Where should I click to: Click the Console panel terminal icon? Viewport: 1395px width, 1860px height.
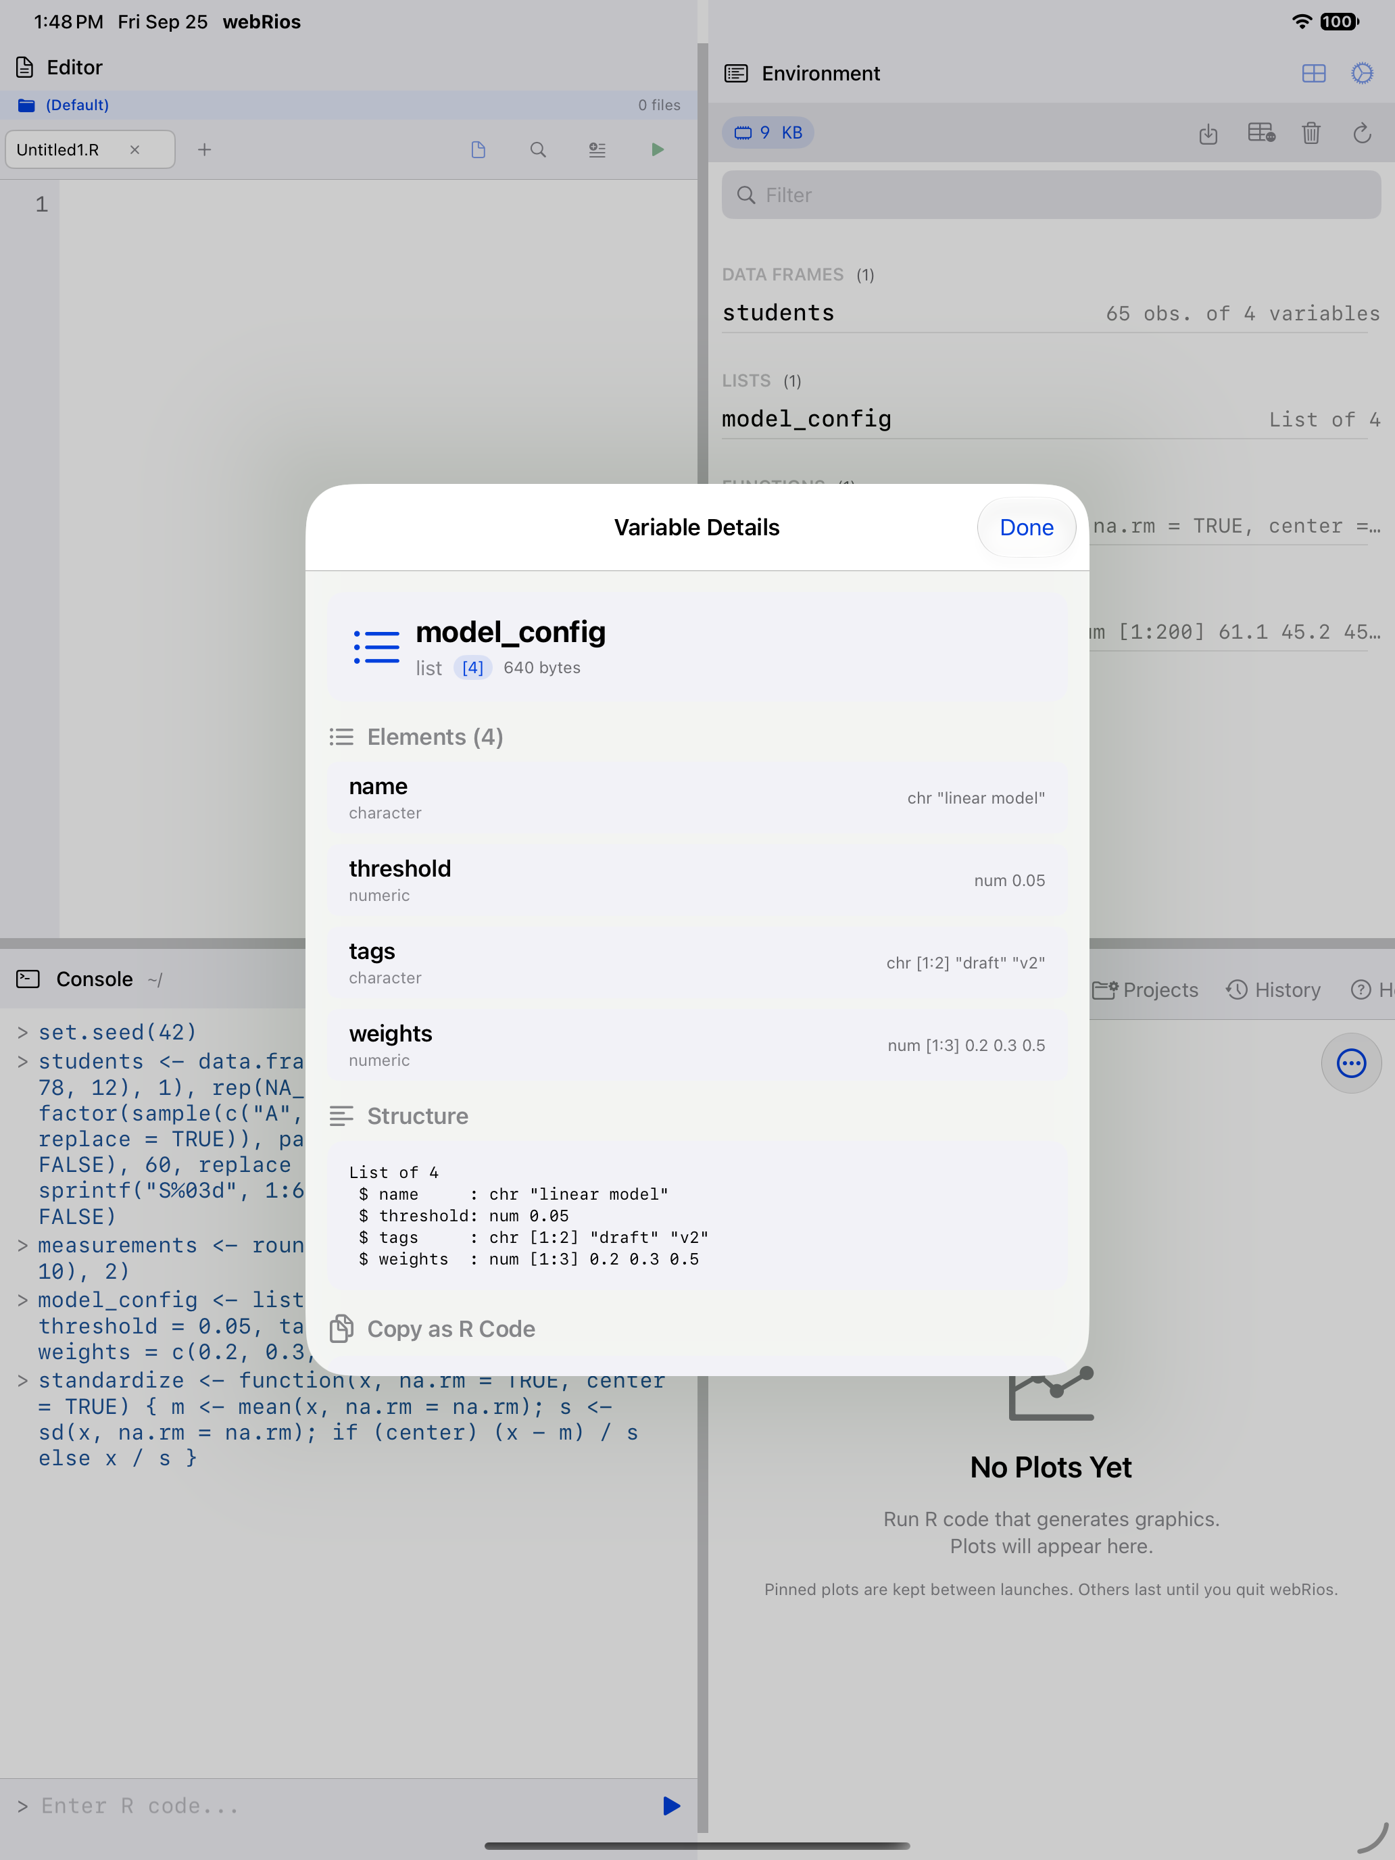click(28, 979)
